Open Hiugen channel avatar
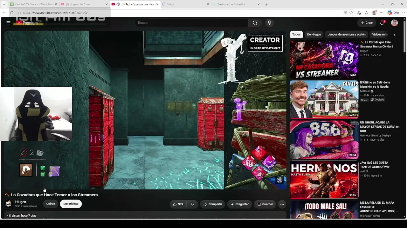This screenshot has height=228, width=407. click(x=9, y=204)
